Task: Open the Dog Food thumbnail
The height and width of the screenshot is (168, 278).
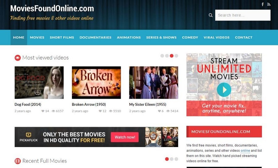Action: coord(39,82)
